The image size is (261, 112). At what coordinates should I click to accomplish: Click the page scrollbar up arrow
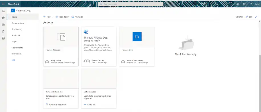(260, 21)
